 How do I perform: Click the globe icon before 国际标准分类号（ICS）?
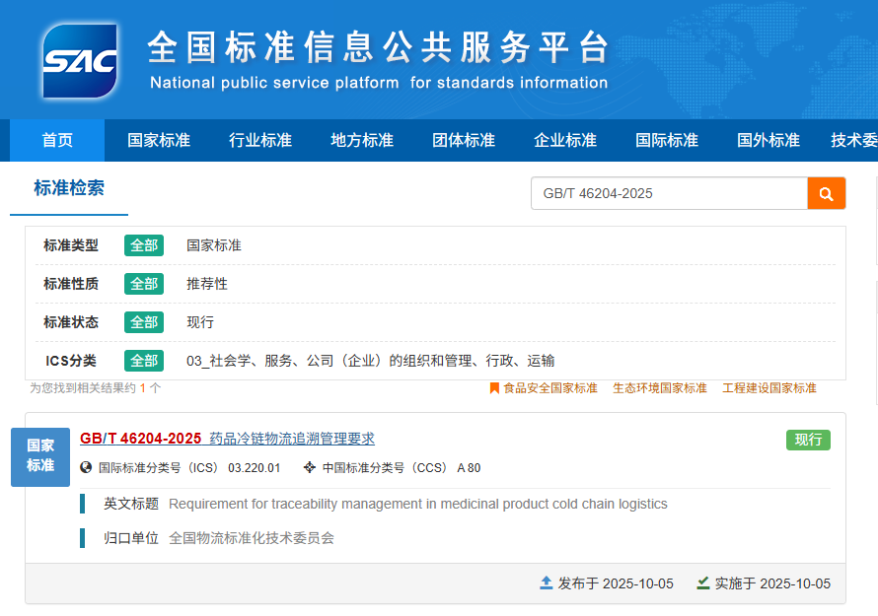pyautogui.click(x=85, y=468)
